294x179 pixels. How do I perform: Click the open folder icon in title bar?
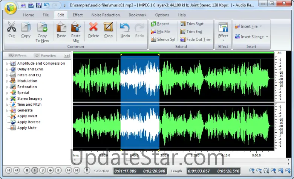(x=31, y=5)
